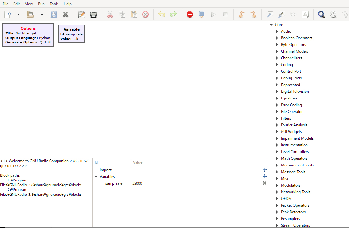This screenshot has width=349, height=228.
Task: Select Fourier Analysis in block tree
Action: pyautogui.click(x=294, y=125)
